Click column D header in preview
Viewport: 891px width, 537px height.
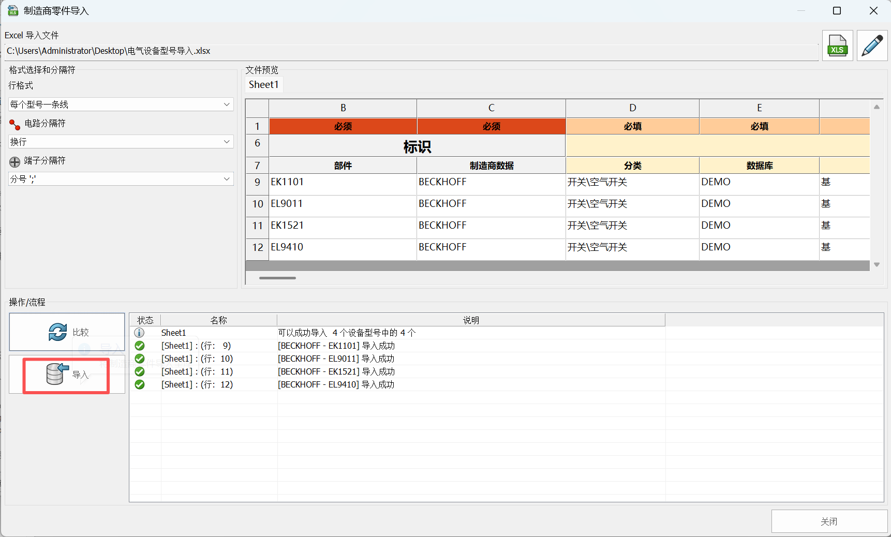coord(632,108)
